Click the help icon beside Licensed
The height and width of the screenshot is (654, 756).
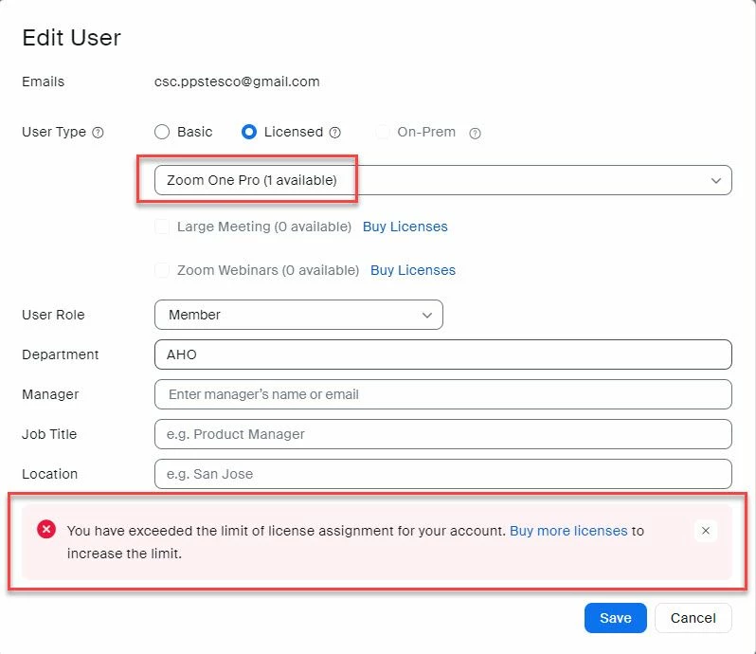[334, 133]
